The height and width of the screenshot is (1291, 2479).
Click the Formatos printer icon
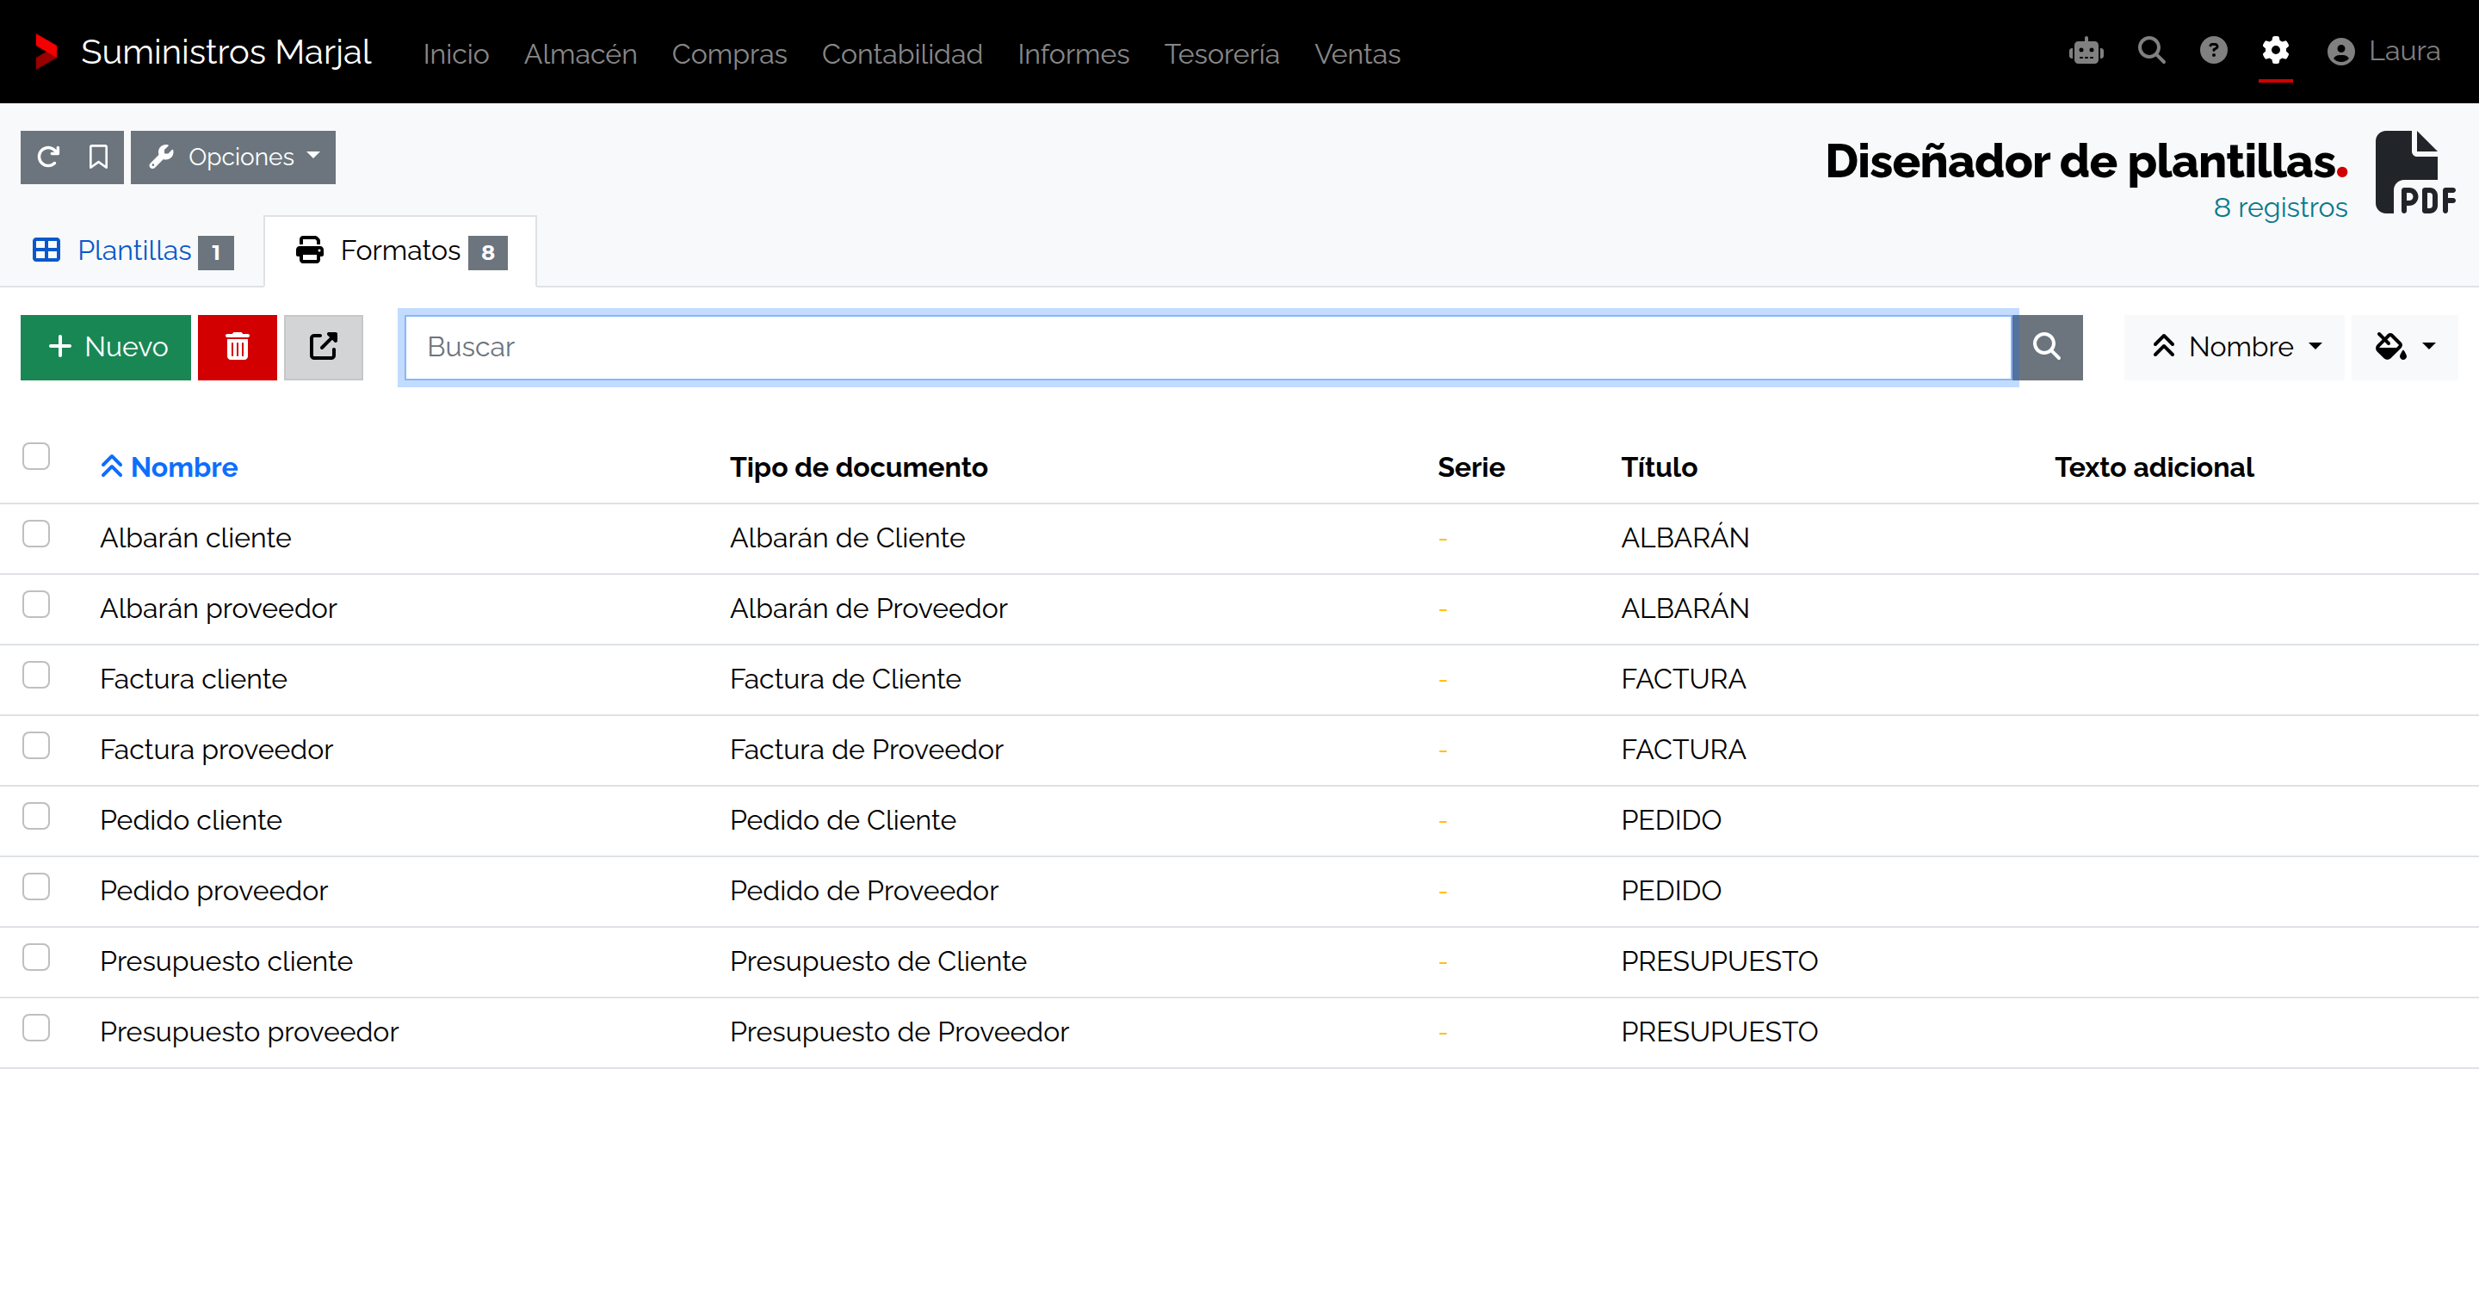point(310,250)
